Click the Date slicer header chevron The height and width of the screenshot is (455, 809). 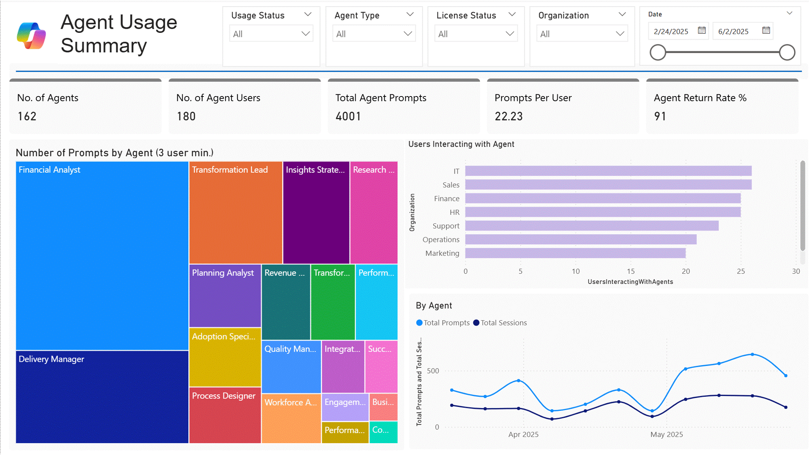pos(789,13)
